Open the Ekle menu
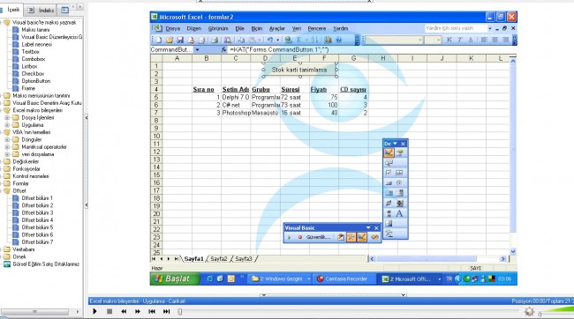Screen dimensions: 574x319 tap(240, 28)
